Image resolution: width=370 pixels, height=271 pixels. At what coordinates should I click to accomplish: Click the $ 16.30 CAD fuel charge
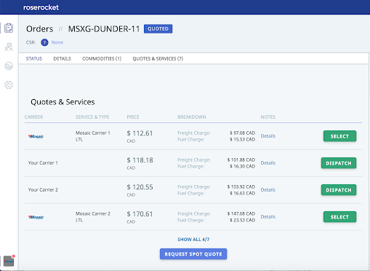pos(242,167)
